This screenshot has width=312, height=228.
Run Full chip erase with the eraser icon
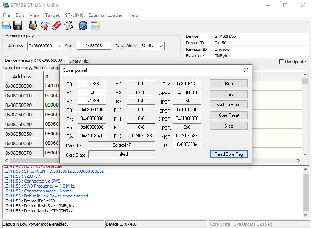coord(57,26)
